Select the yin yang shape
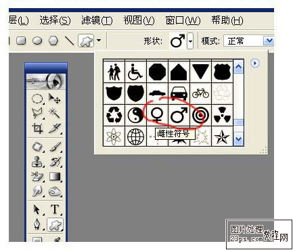The width and height of the screenshot is (293, 250). [135, 115]
